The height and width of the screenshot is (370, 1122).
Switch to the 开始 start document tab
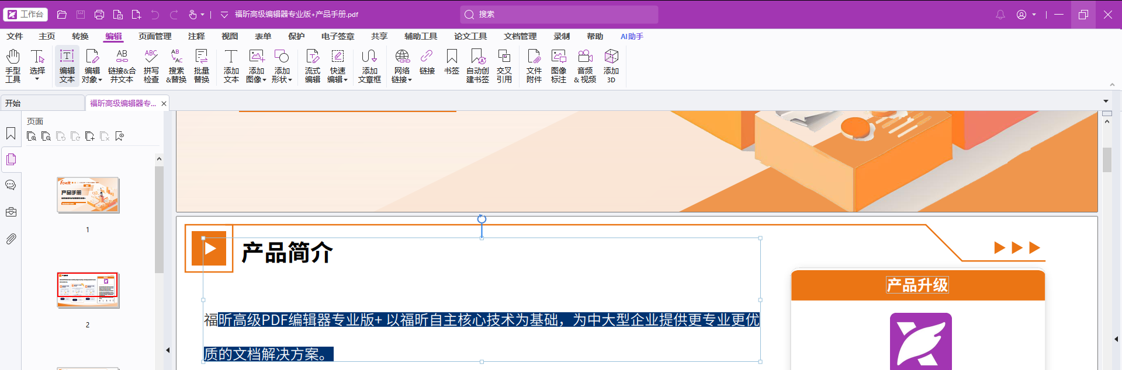pyautogui.click(x=42, y=103)
